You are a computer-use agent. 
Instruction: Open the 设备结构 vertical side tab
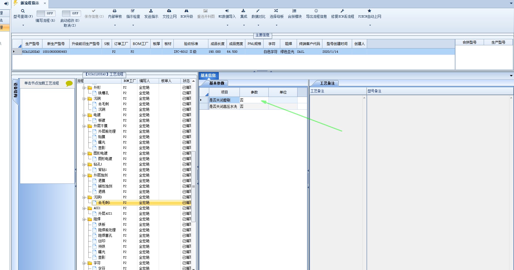pyautogui.click(x=16, y=90)
